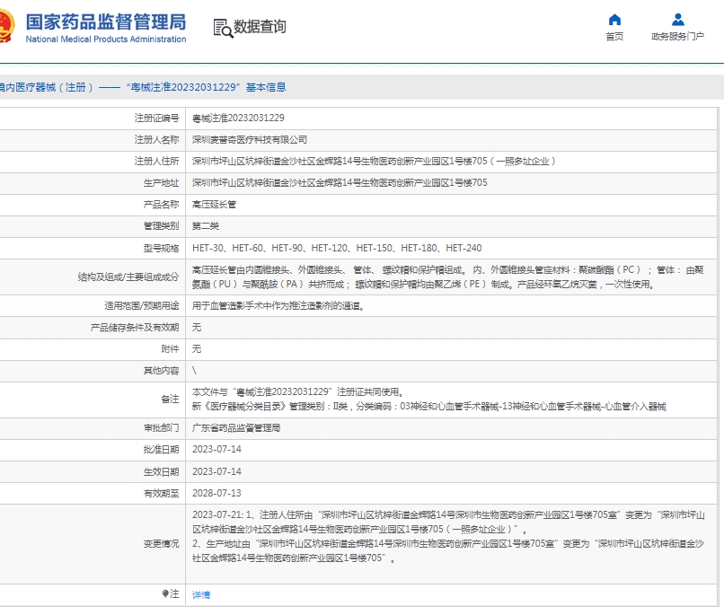
Task: Click the 首页 text label
Action: point(614,37)
